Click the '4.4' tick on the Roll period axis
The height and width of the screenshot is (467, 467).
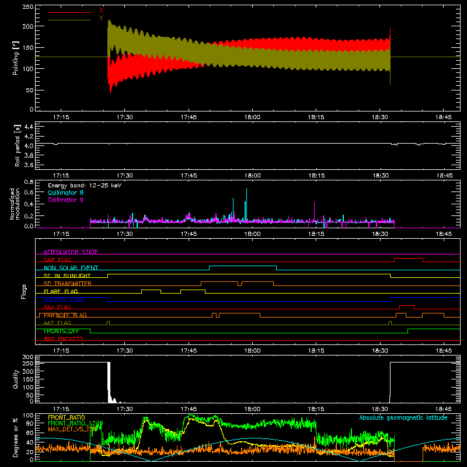[x=29, y=127]
